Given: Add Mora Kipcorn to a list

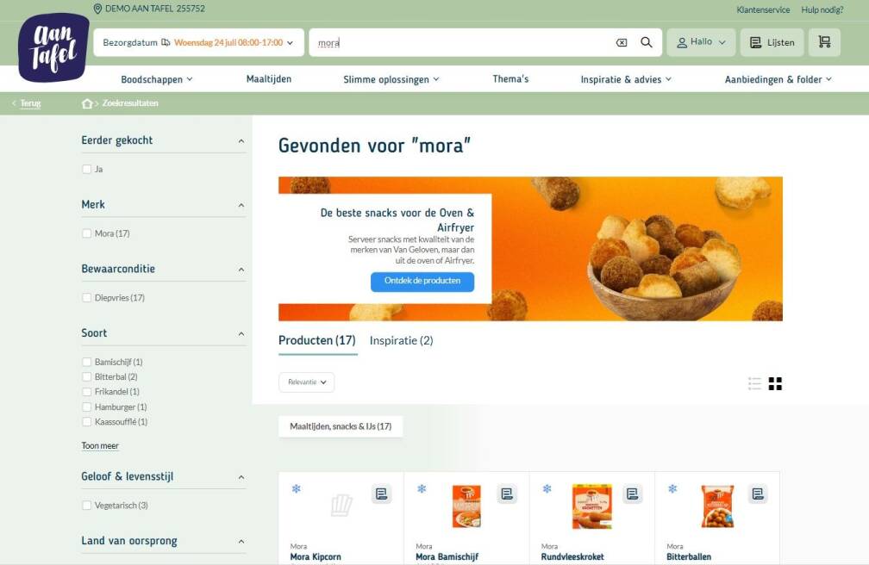Looking at the screenshot, I should click(381, 494).
